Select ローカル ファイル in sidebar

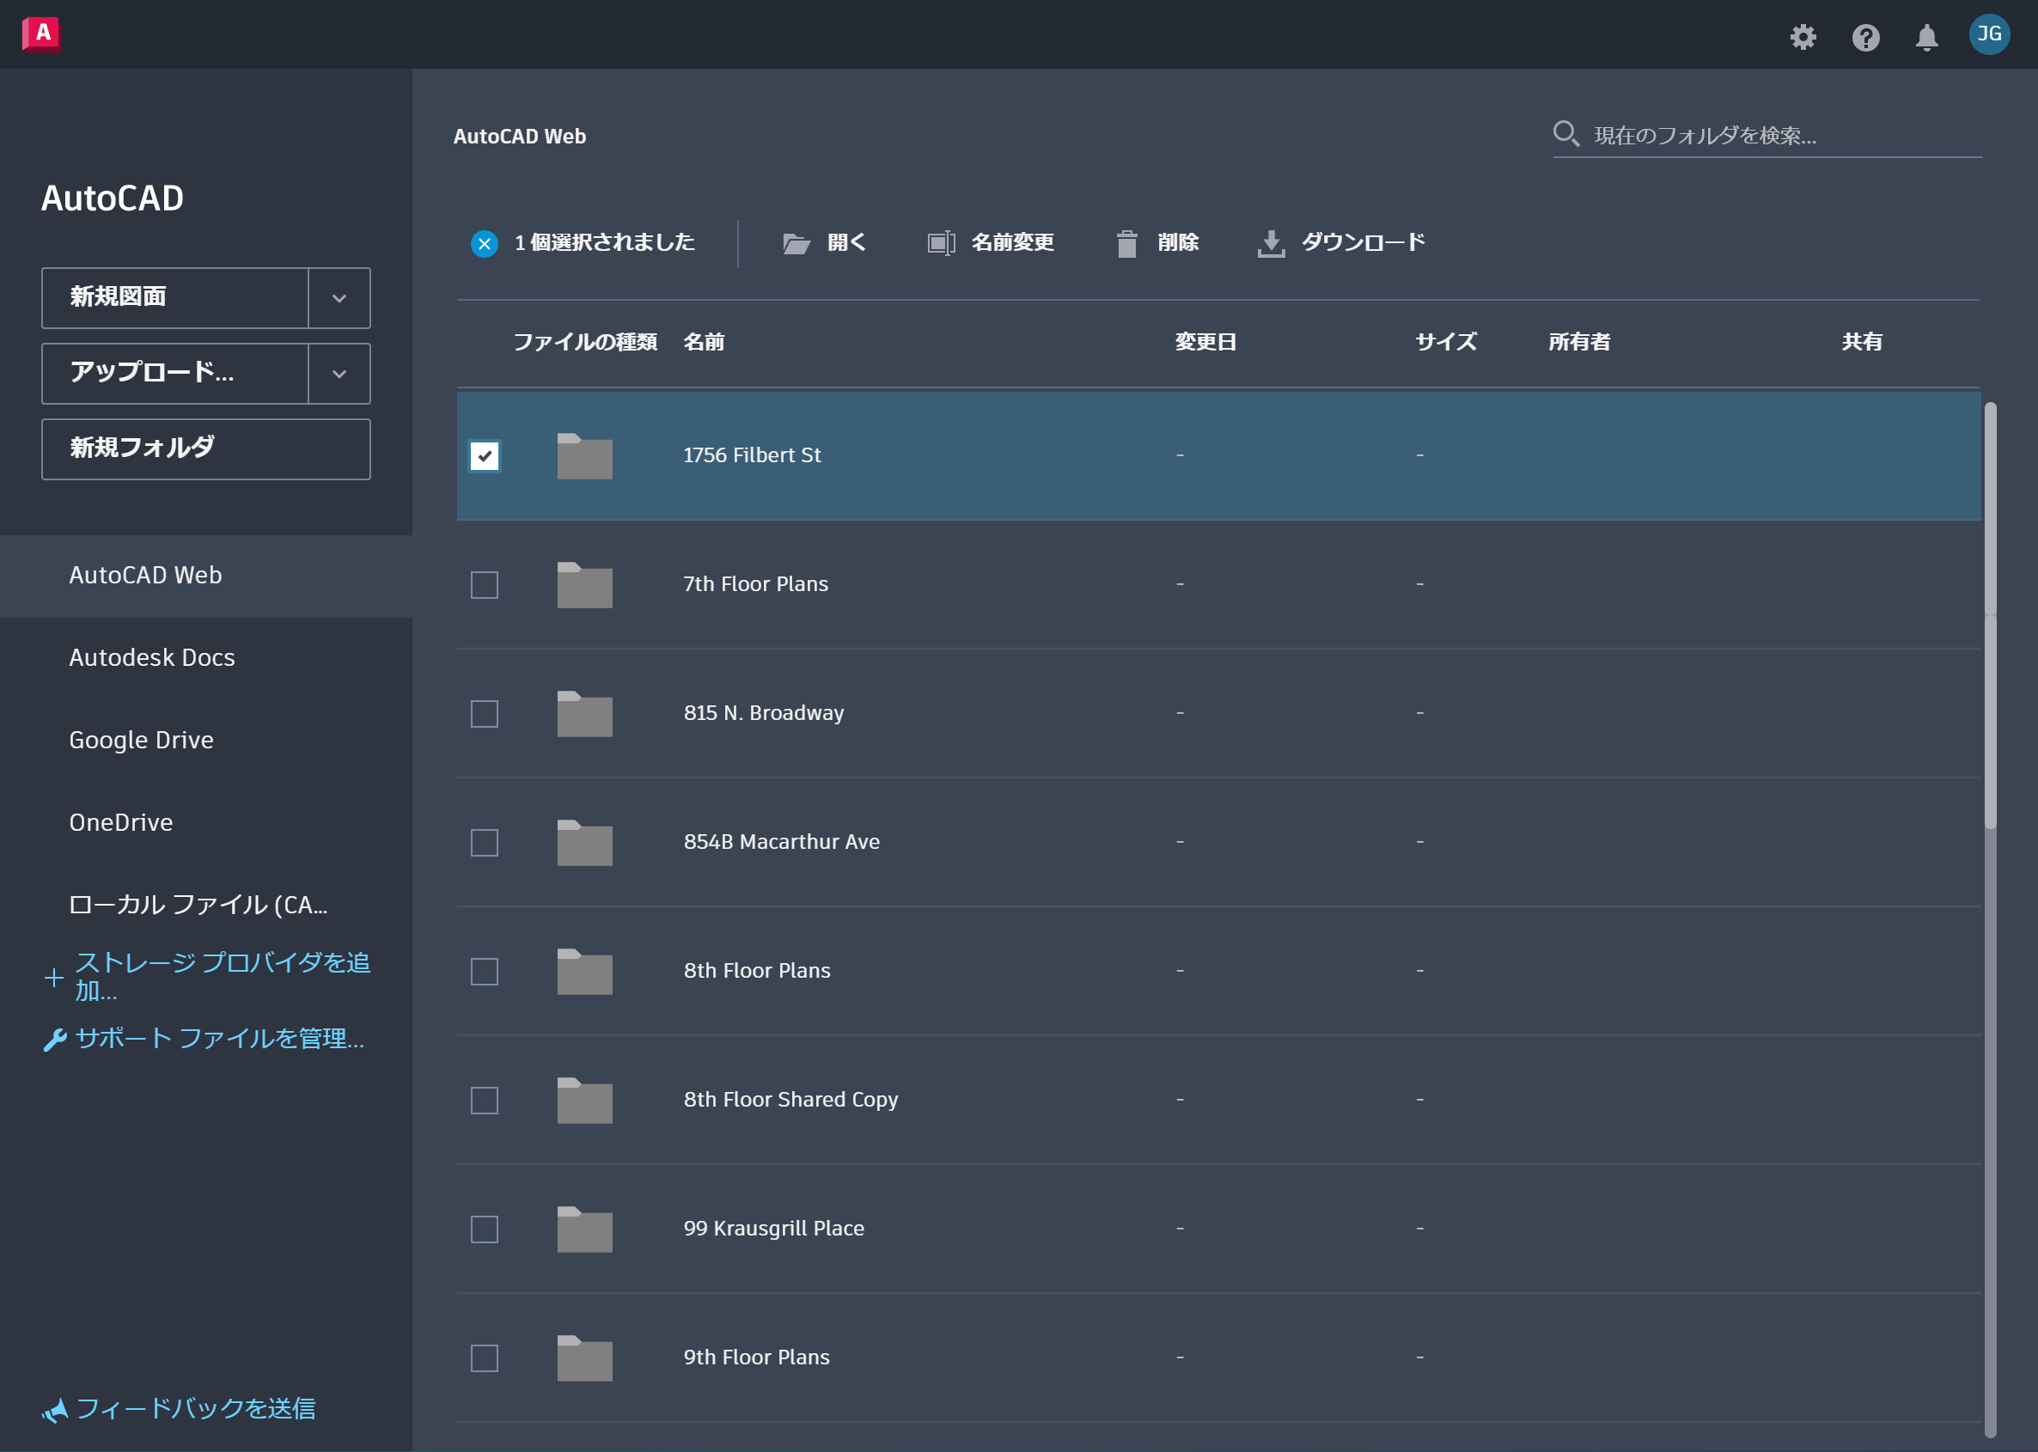[206, 905]
